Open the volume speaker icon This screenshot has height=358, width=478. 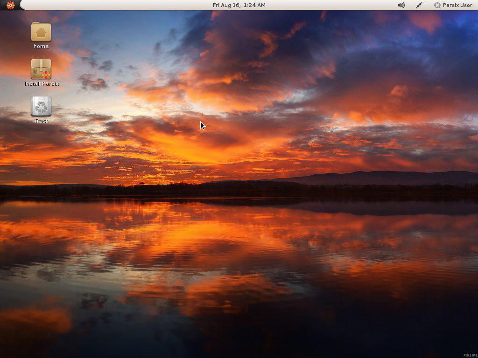click(x=401, y=5)
